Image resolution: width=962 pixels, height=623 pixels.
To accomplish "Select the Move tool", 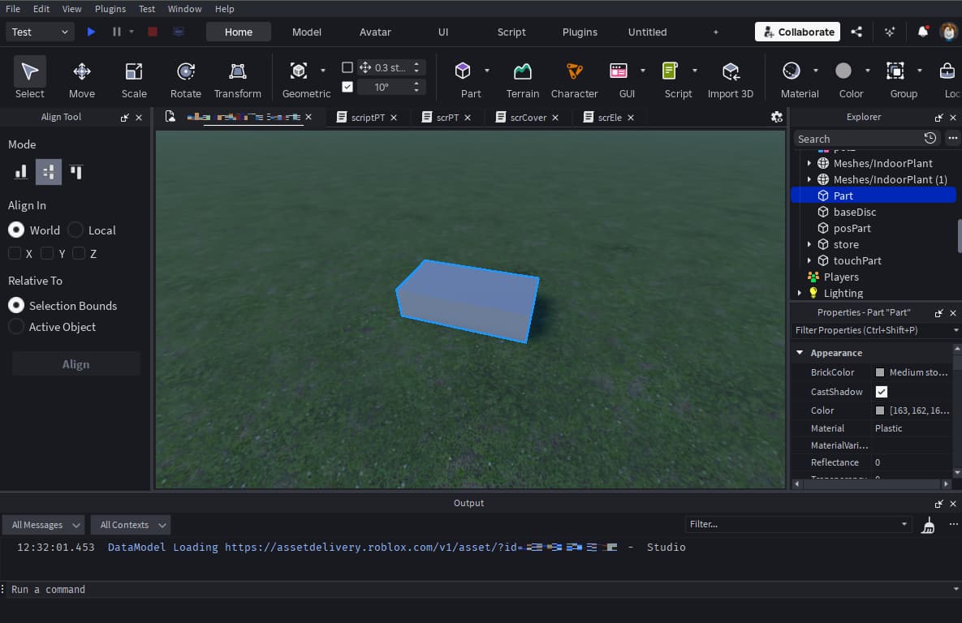I will click(x=81, y=79).
